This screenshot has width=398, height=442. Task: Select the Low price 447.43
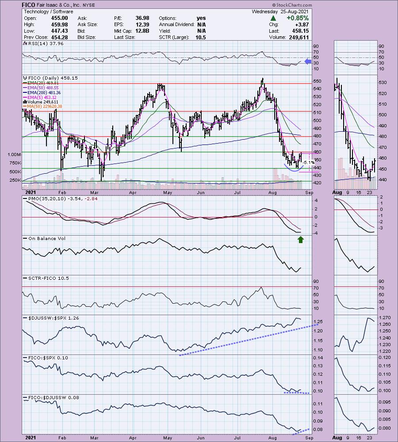point(60,31)
